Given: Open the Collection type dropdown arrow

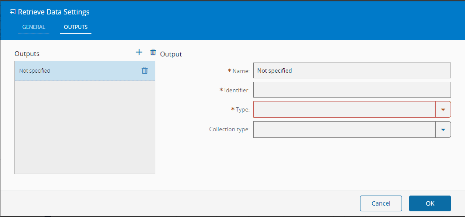Looking at the screenshot, I should (x=443, y=129).
